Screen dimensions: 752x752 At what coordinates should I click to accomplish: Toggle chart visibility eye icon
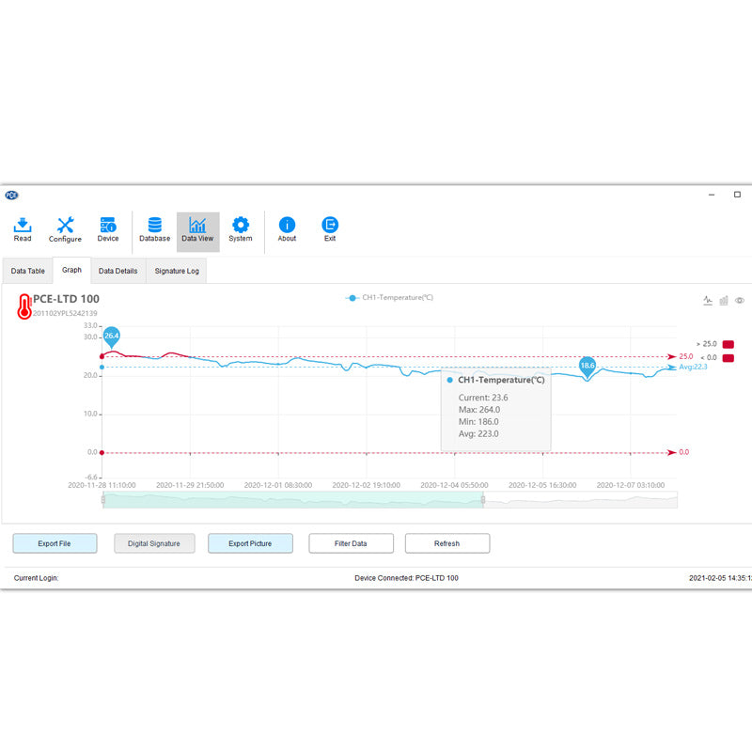(x=740, y=301)
